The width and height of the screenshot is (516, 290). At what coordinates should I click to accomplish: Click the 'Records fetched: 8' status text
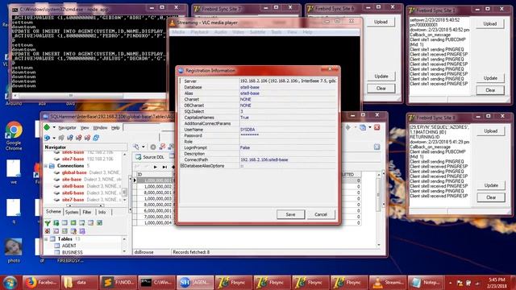(191, 252)
